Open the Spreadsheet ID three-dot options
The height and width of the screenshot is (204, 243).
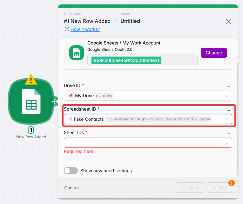click(228, 110)
